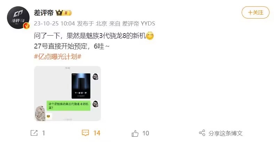
Task: Open the 差评帝 YYDS source link
Action: click(139, 23)
